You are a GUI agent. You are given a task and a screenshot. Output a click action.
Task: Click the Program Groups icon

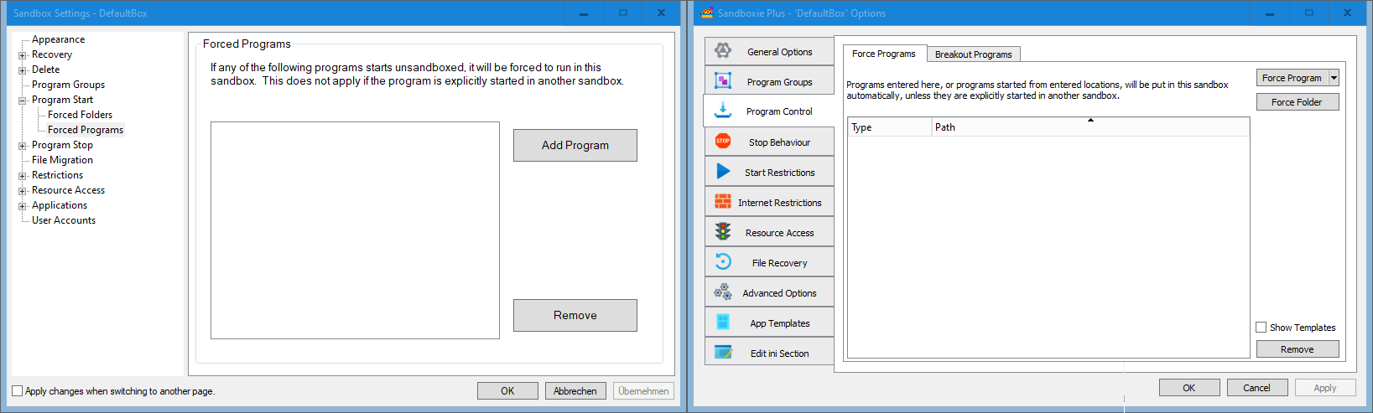(722, 81)
